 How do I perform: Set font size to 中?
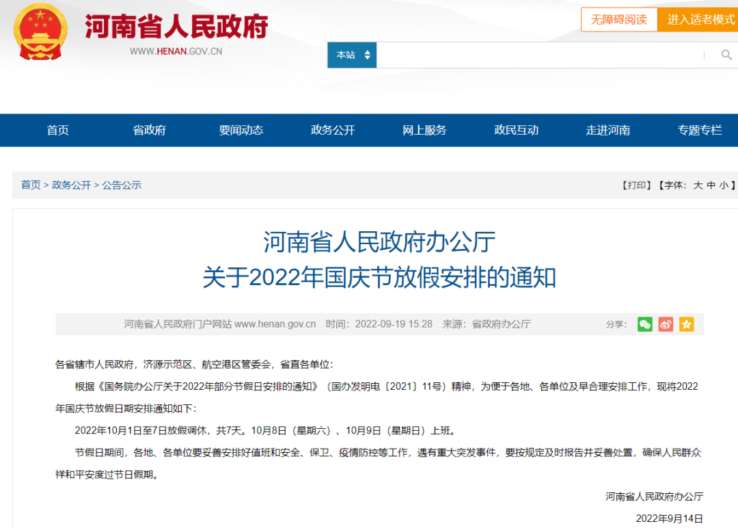click(711, 185)
